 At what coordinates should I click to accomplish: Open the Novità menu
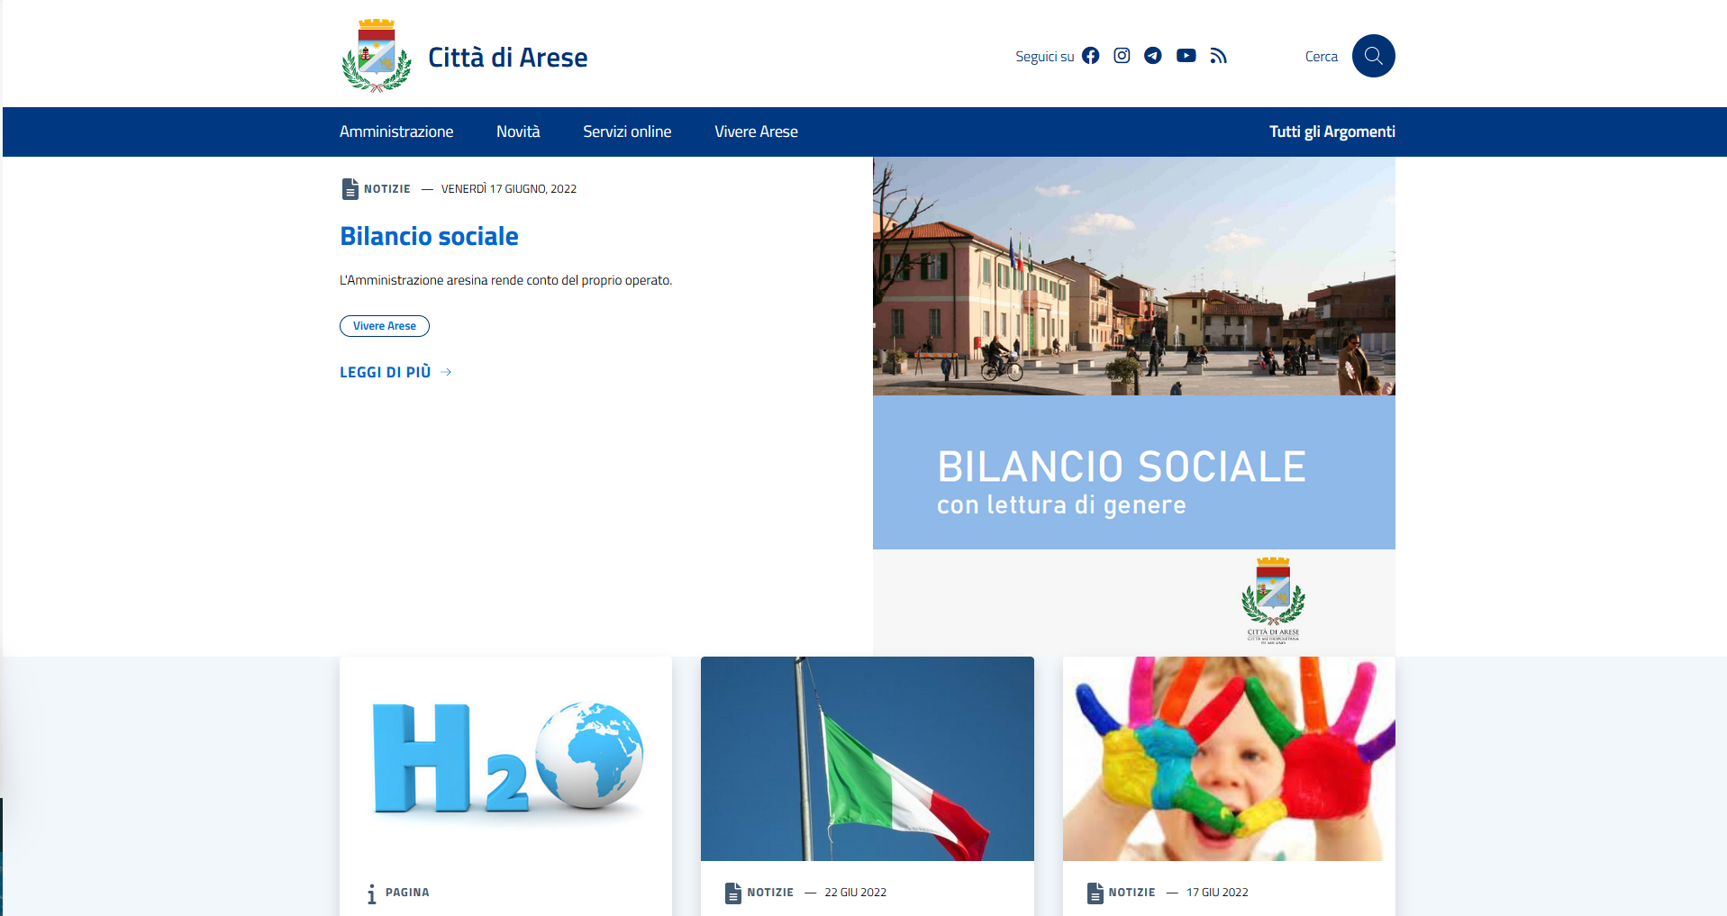tap(518, 132)
